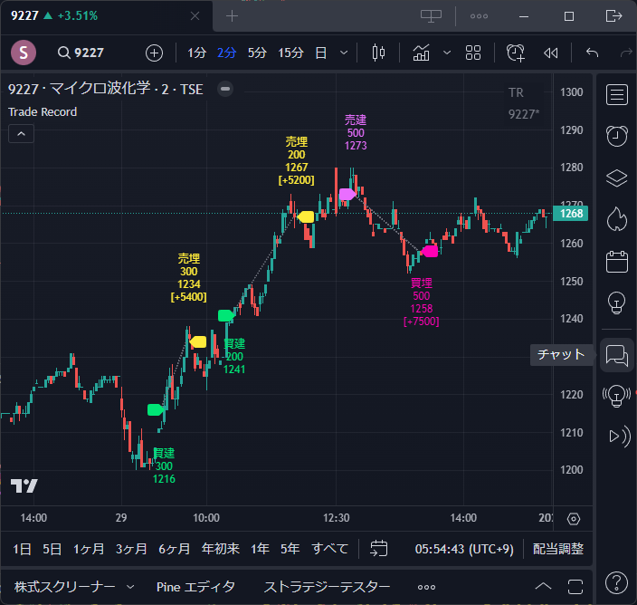Open the 株式スクリーナー tab

coord(65,587)
